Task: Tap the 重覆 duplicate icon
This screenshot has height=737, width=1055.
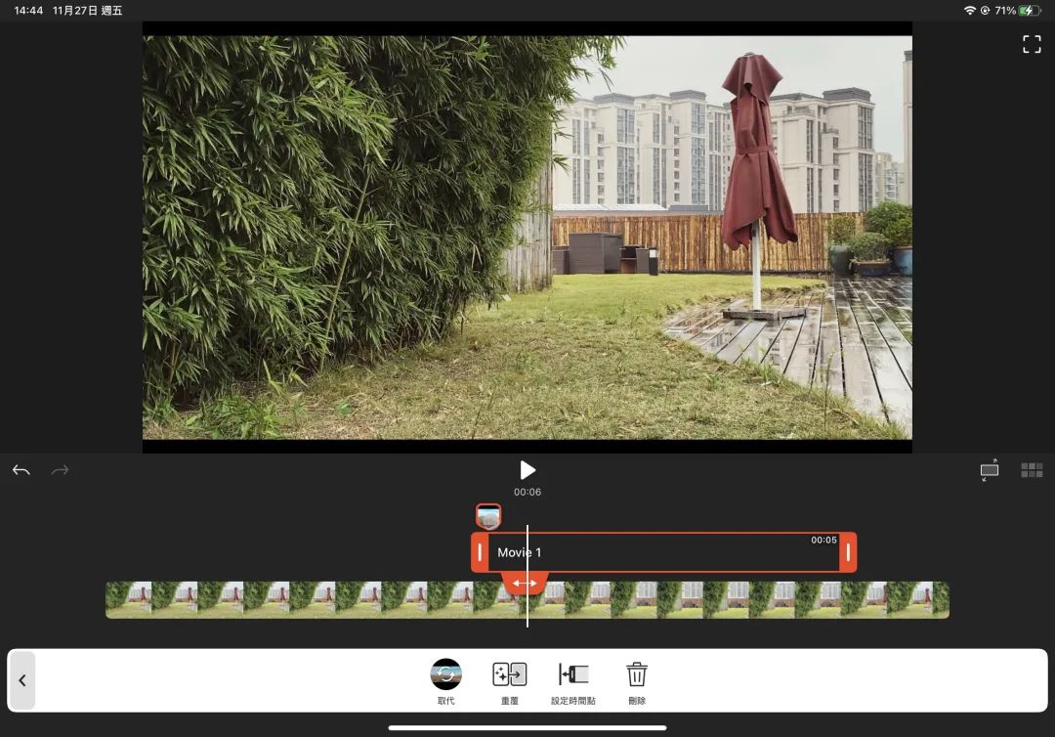Action: 509,674
